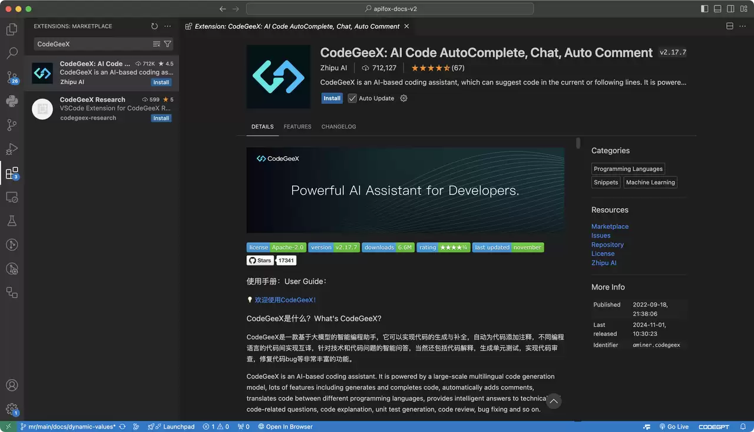The height and width of the screenshot is (432, 754).
Task: Go forward using the title bar arrow
Action: [236, 9]
